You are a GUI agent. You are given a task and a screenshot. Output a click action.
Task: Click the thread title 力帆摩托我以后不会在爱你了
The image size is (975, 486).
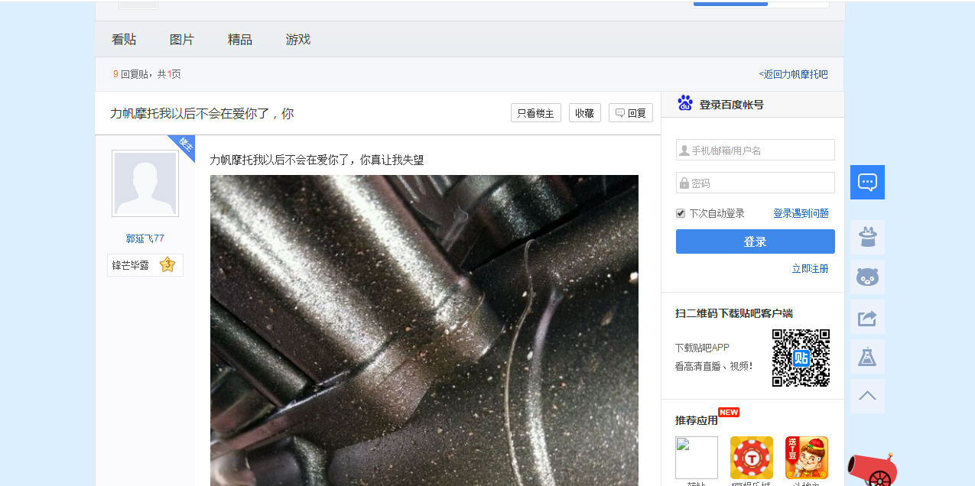coord(202,113)
